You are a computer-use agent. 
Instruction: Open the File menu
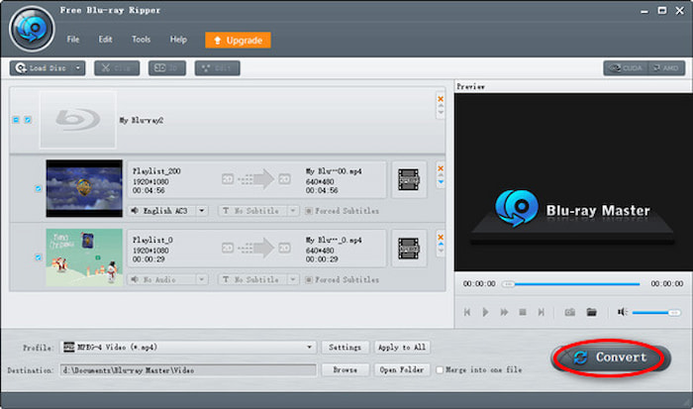(73, 40)
